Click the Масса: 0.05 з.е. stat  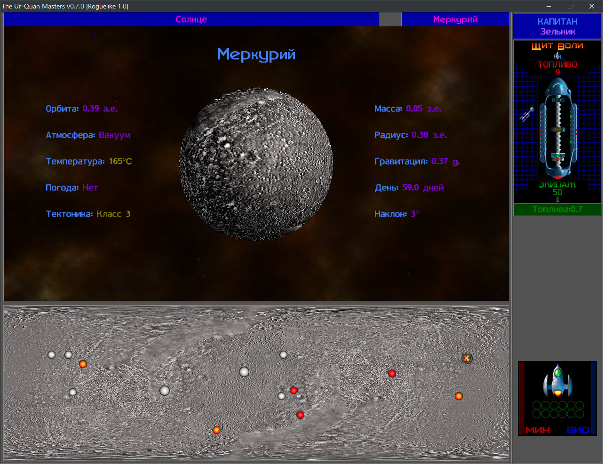(x=408, y=109)
